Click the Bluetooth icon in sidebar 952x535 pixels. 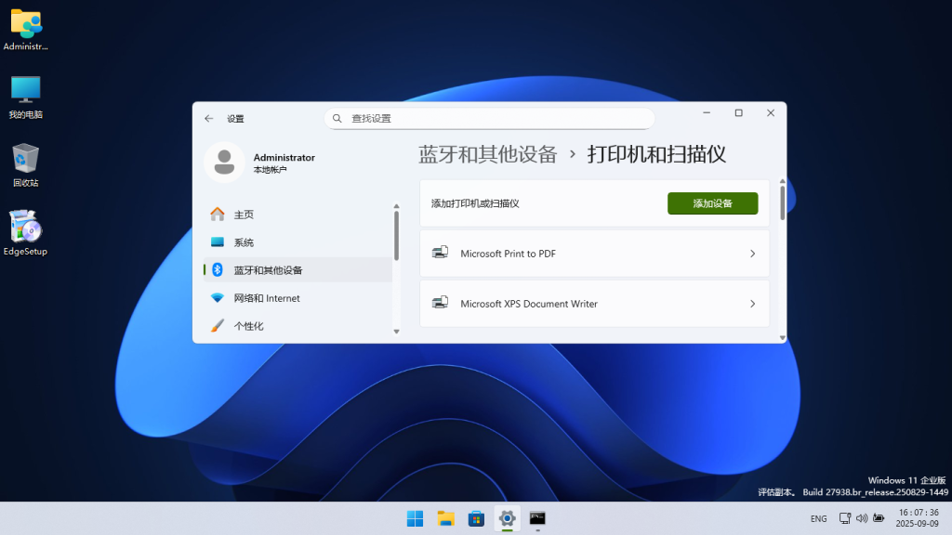click(x=218, y=270)
